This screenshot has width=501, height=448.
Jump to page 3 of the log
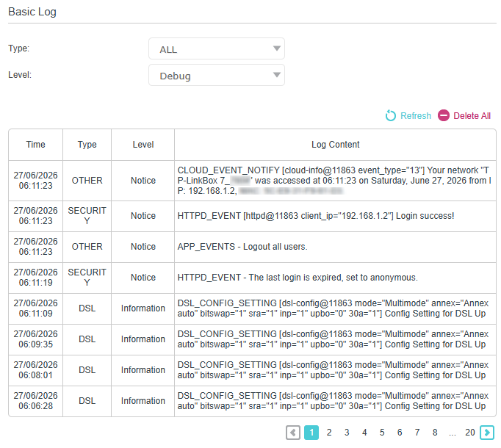click(347, 433)
